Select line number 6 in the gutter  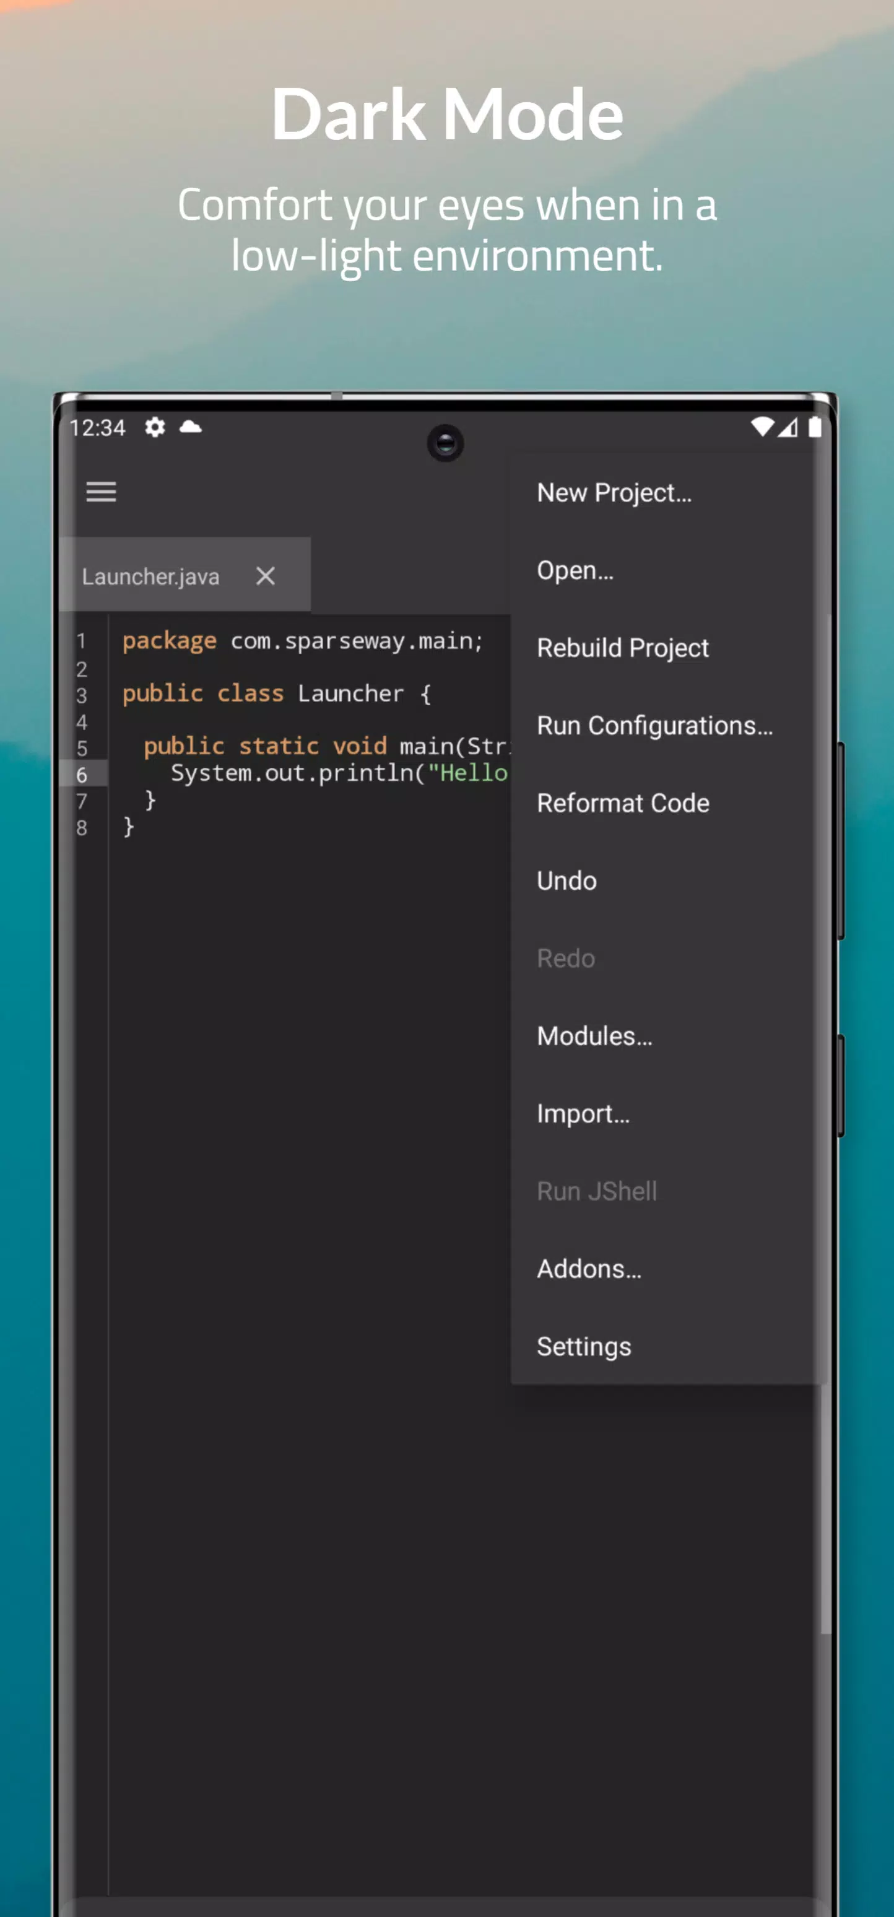pos(82,774)
